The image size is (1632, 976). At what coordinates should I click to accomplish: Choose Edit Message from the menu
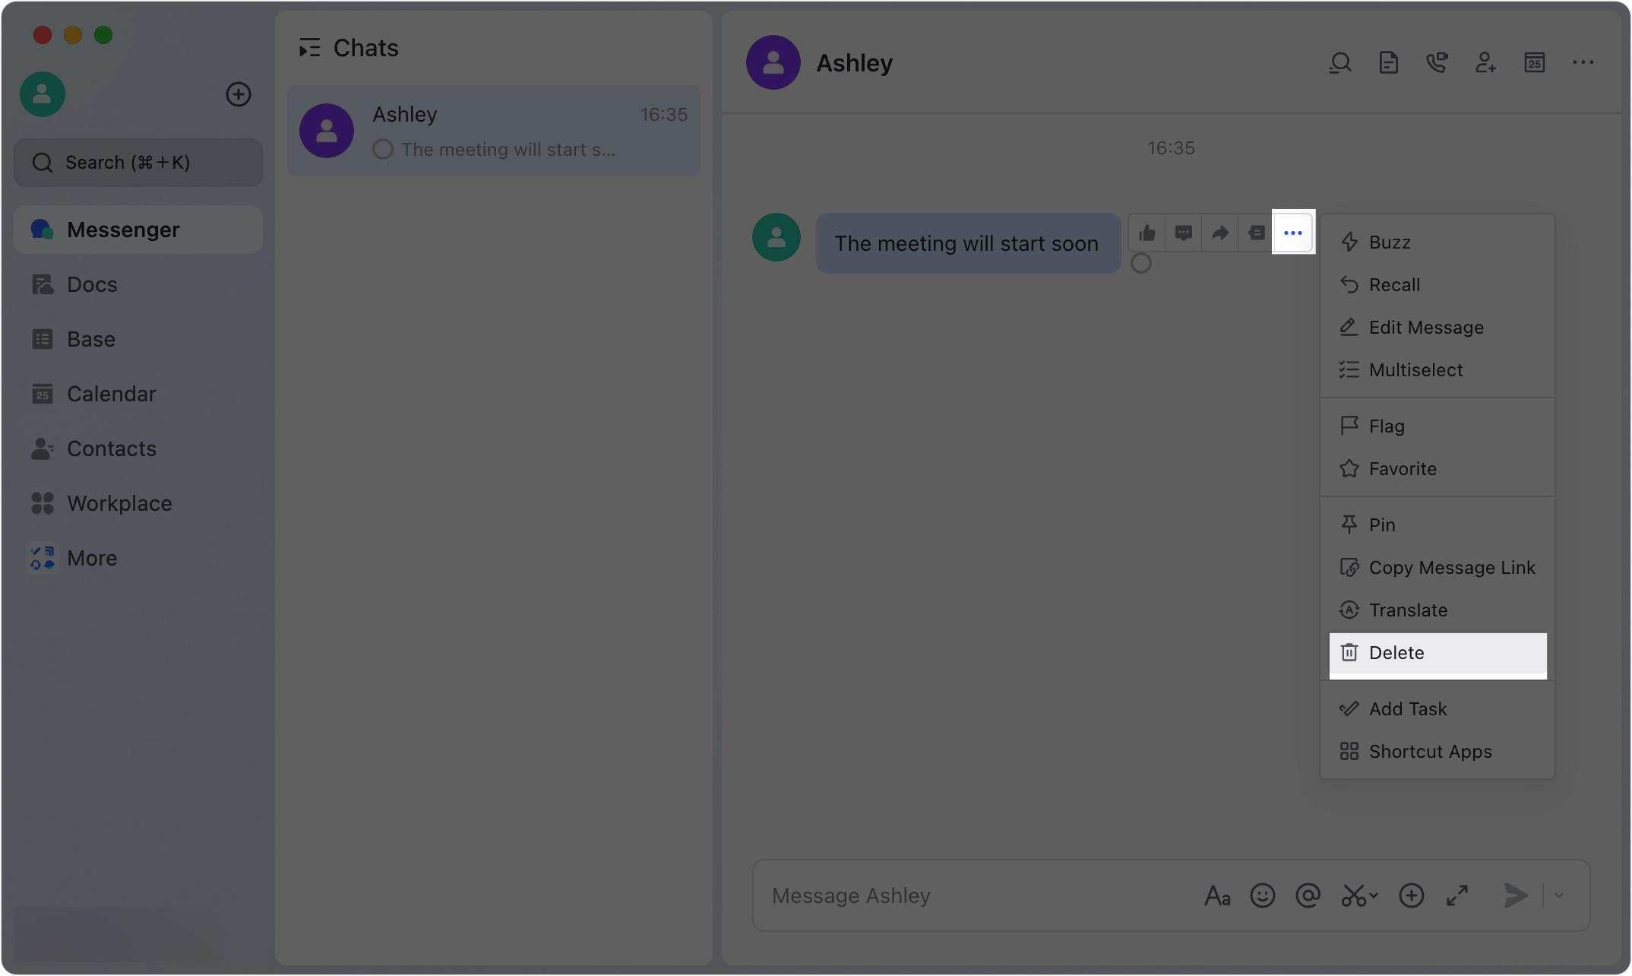(x=1425, y=327)
